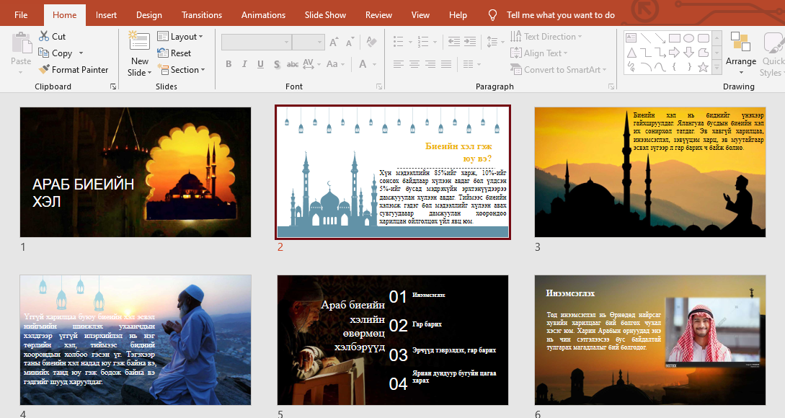The image size is (785, 418).
Task: Toggle Underline formatting
Action: coord(260,64)
